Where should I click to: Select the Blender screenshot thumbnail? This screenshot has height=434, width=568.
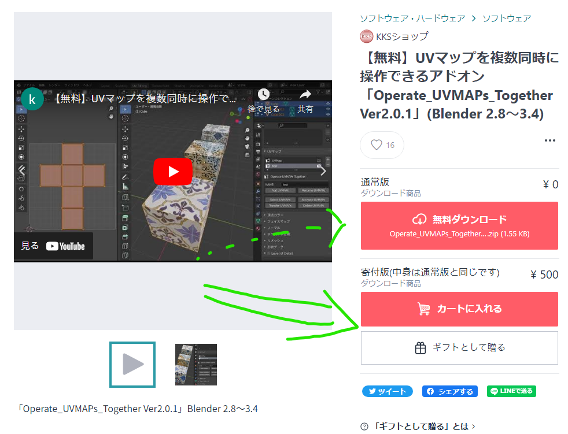196,365
